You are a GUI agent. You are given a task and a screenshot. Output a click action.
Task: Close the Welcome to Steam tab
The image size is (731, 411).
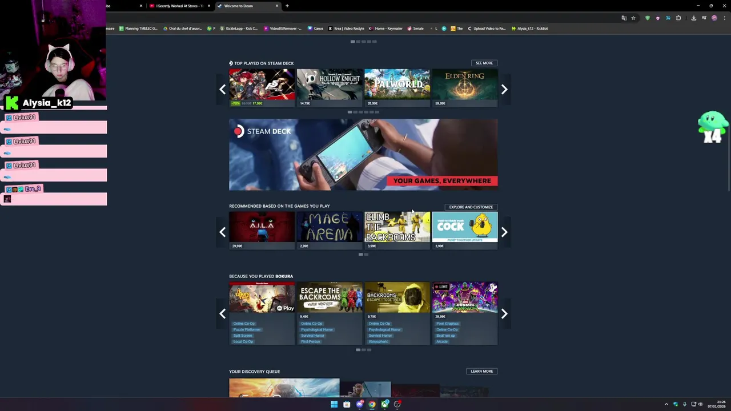pyautogui.click(x=277, y=6)
